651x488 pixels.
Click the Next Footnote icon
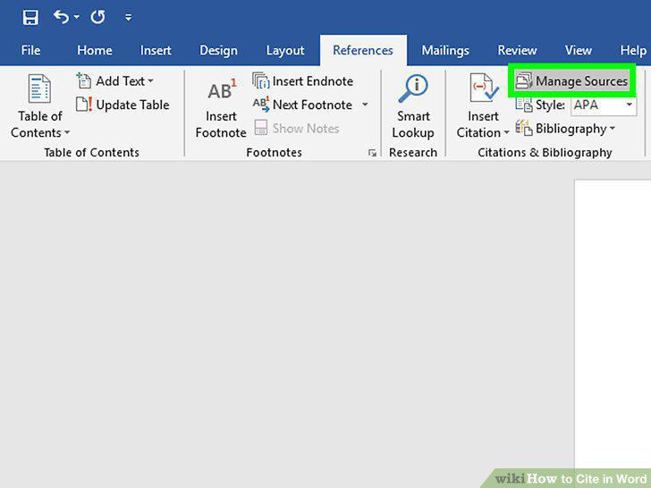(x=261, y=105)
